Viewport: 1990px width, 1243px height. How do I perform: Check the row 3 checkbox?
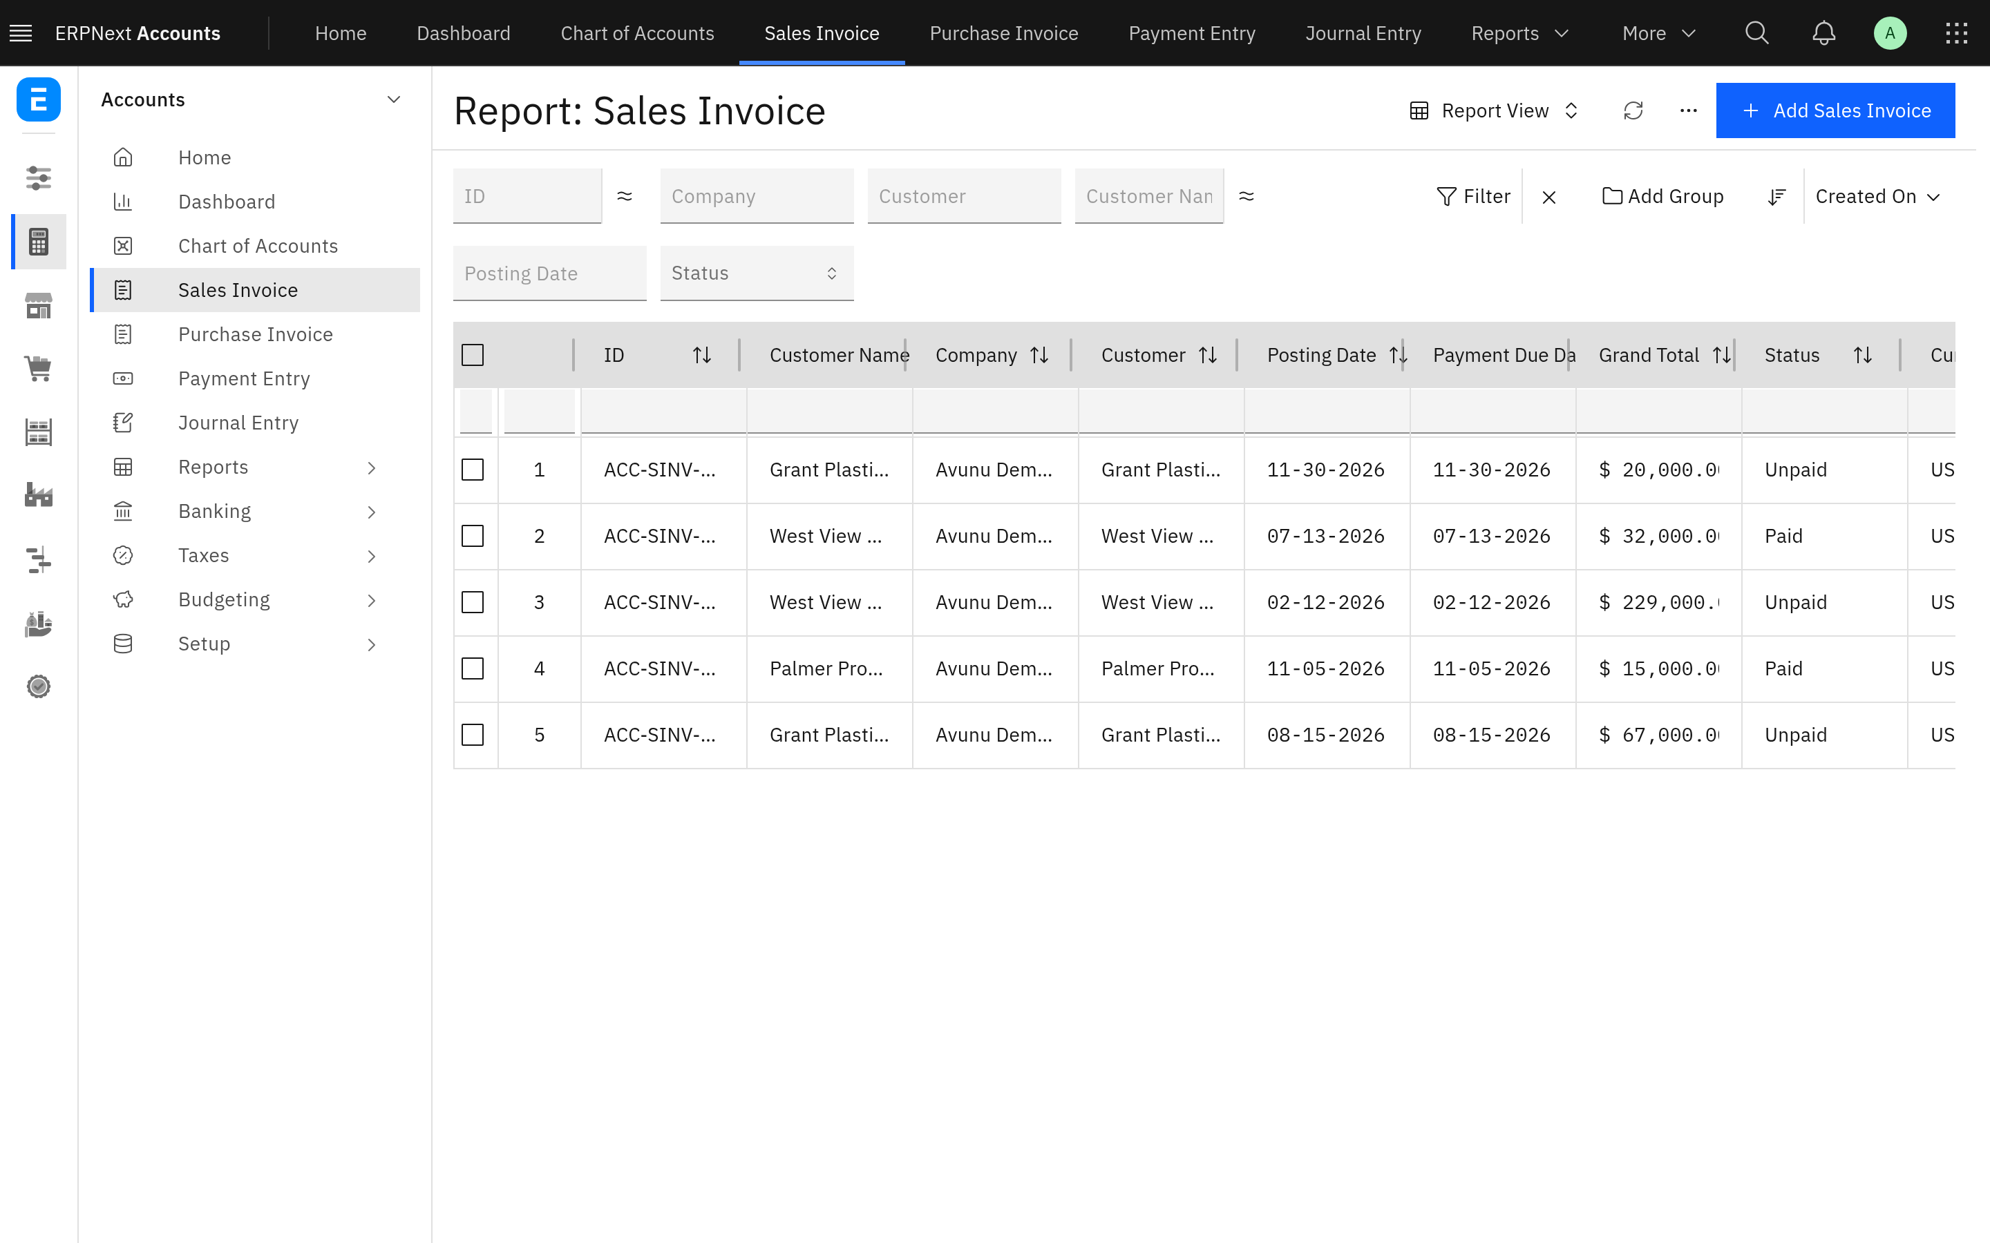click(x=473, y=603)
